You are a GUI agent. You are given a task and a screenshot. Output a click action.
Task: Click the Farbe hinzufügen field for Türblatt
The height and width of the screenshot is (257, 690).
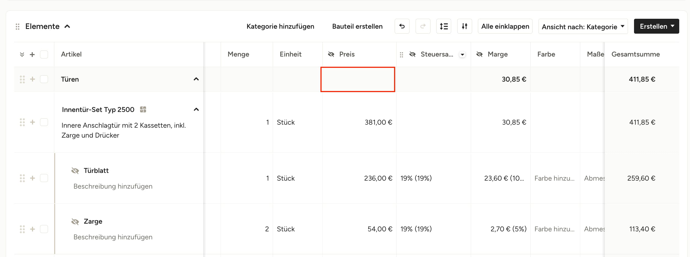tap(554, 178)
